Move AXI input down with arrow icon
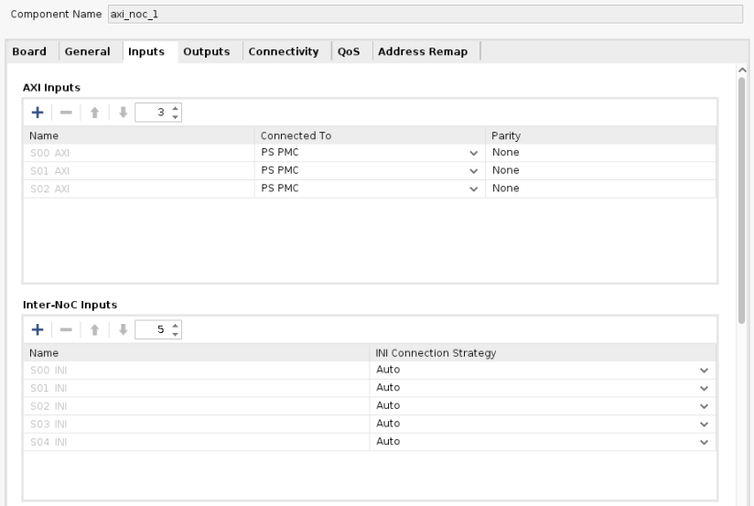Image resolution: width=754 pixels, height=506 pixels. coord(119,113)
